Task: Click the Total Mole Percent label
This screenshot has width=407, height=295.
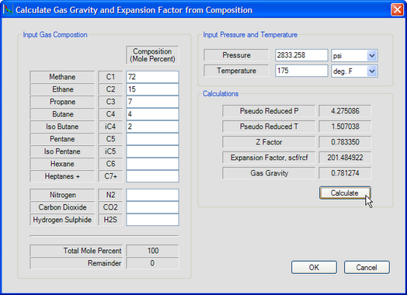Action: 76,251
